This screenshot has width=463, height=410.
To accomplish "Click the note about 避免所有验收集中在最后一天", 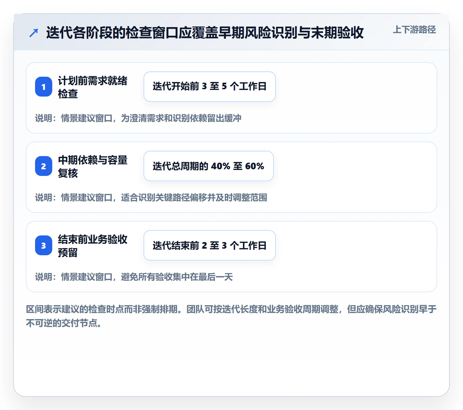I will (134, 277).
